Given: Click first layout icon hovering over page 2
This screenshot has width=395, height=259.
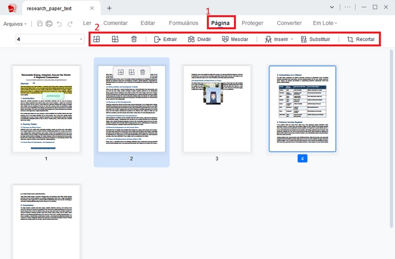Looking at the screenshot, I should tap(120, 72).
